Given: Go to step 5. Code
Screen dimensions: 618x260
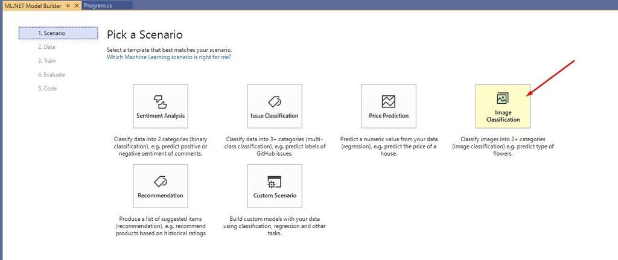Looking at the screenshot, I should point(47,88).
